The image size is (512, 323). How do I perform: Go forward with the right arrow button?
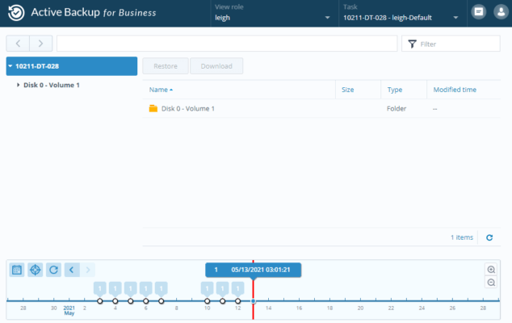pos(41,44)
